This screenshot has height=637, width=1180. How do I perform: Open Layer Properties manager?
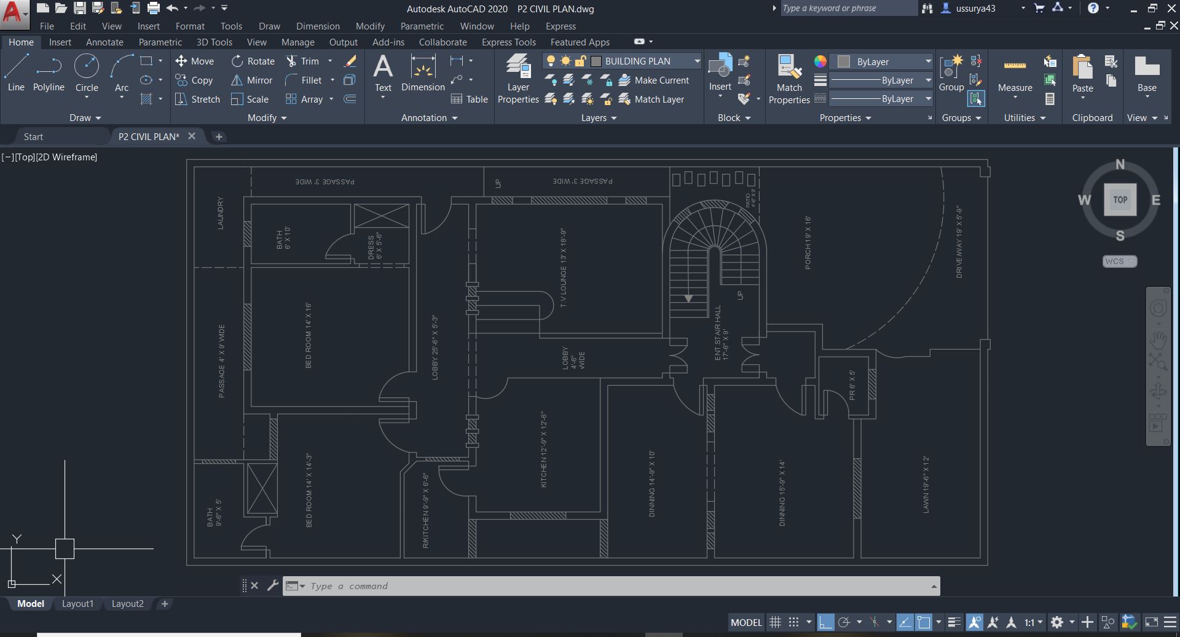click(518, 79)
